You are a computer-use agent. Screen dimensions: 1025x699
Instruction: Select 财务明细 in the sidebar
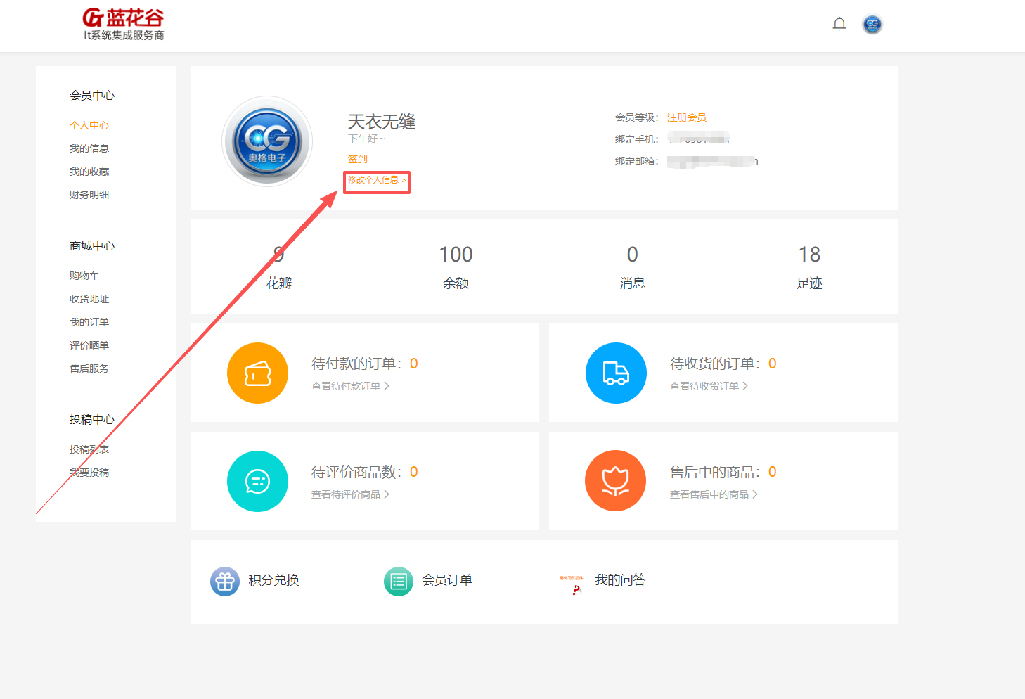[89, 194]
